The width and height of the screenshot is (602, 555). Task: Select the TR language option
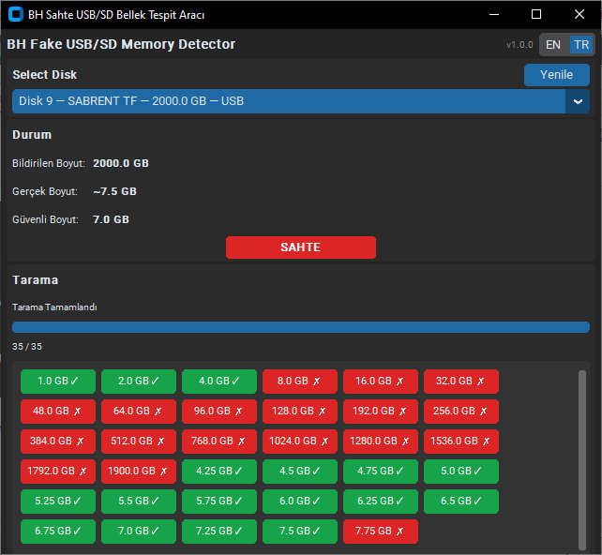[581, 45]
